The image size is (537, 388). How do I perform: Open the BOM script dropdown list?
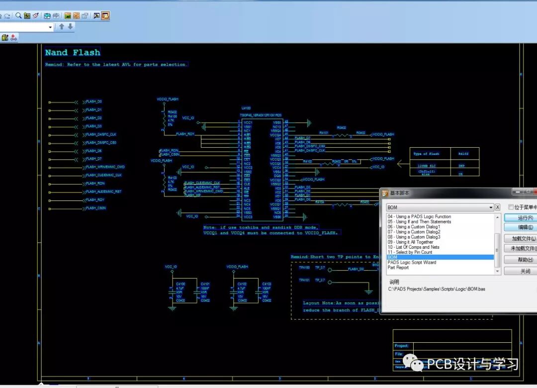point(491,207)
